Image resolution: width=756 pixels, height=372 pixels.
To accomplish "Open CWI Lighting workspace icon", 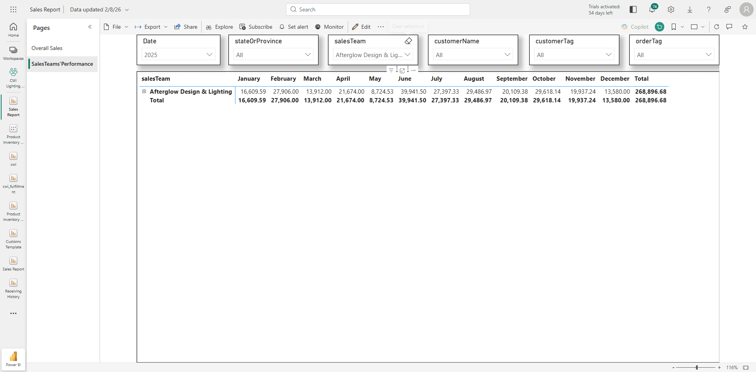I will pos(13,78).
